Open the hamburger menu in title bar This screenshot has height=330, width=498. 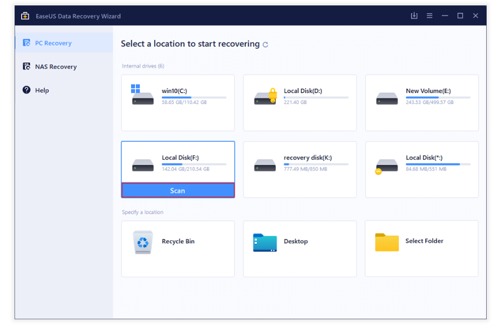point(429,16)
